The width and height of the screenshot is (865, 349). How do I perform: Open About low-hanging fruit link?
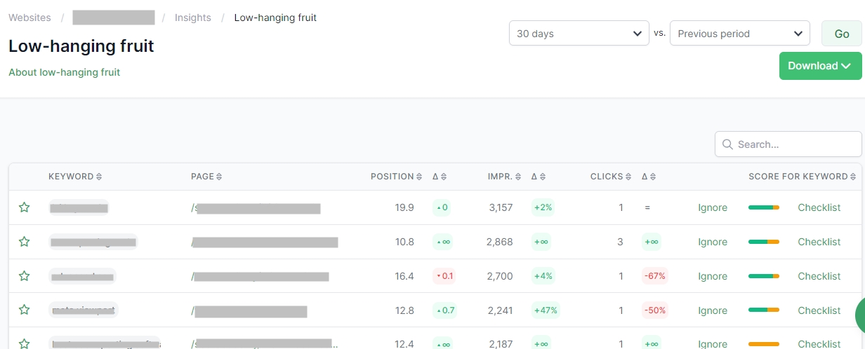[65, 72]
